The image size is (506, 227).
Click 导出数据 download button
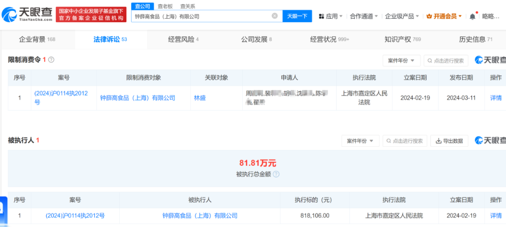coord(449,141)
